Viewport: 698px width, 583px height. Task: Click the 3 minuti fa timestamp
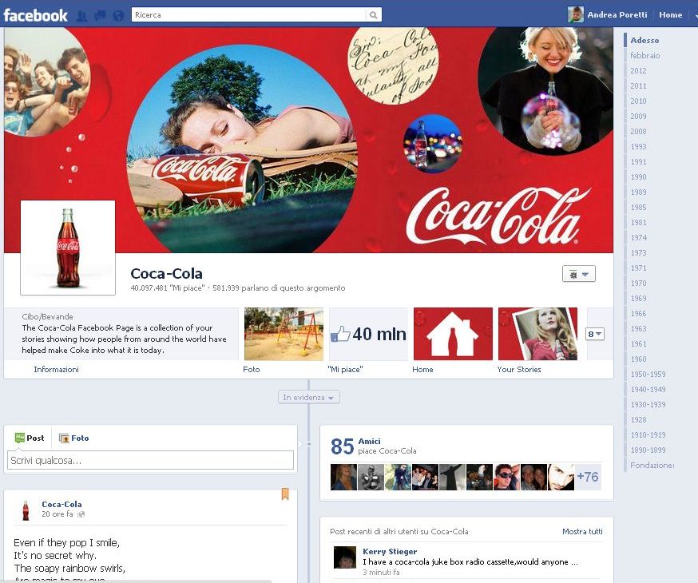(381, 573)
